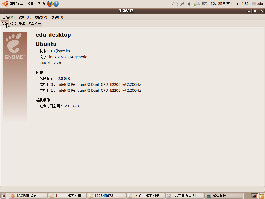Switch to the 程序 tab
The height and width of the screenshot is (199, 265).
click(13, 24)
